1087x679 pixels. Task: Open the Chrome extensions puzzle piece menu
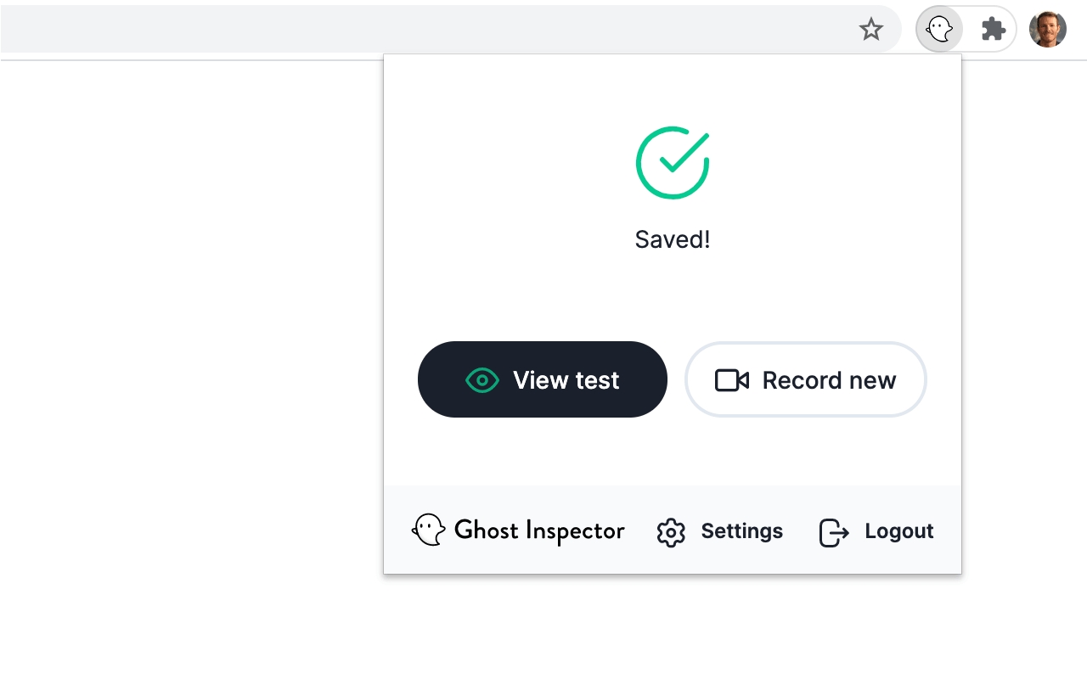(x=993, y=28)
